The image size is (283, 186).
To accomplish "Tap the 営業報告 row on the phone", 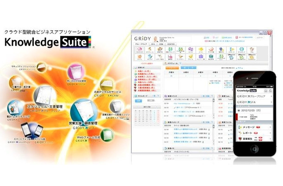I will (x=255, y=139).
